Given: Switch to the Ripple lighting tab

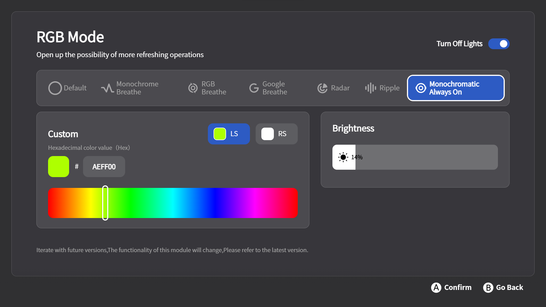Looking at the screenshot, I should tap(389, 88).
